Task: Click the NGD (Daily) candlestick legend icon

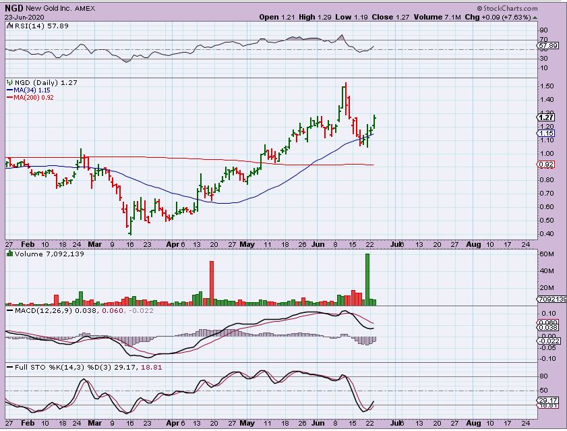Action: [9, 82]
